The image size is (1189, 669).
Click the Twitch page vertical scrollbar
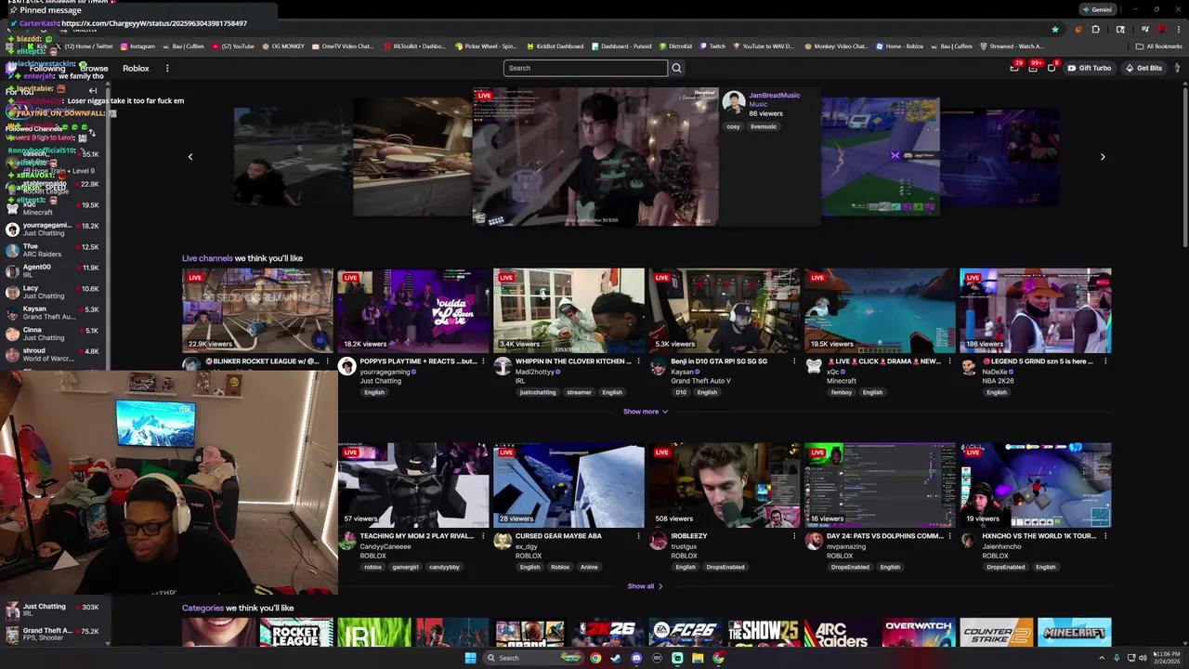tap(1184, 167)
